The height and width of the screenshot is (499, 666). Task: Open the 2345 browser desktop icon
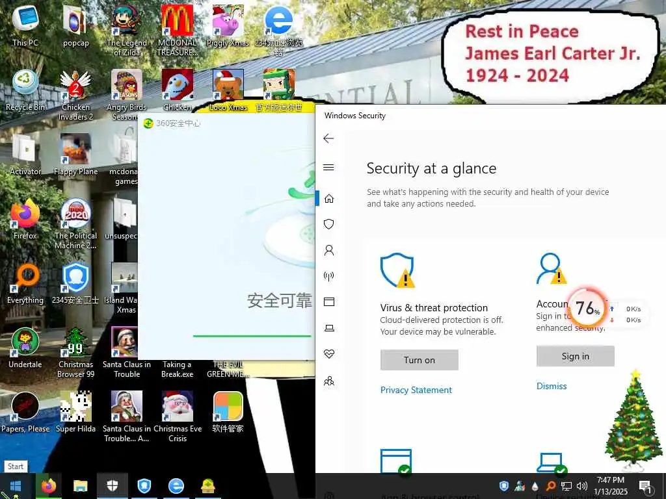tap(278, 30)
